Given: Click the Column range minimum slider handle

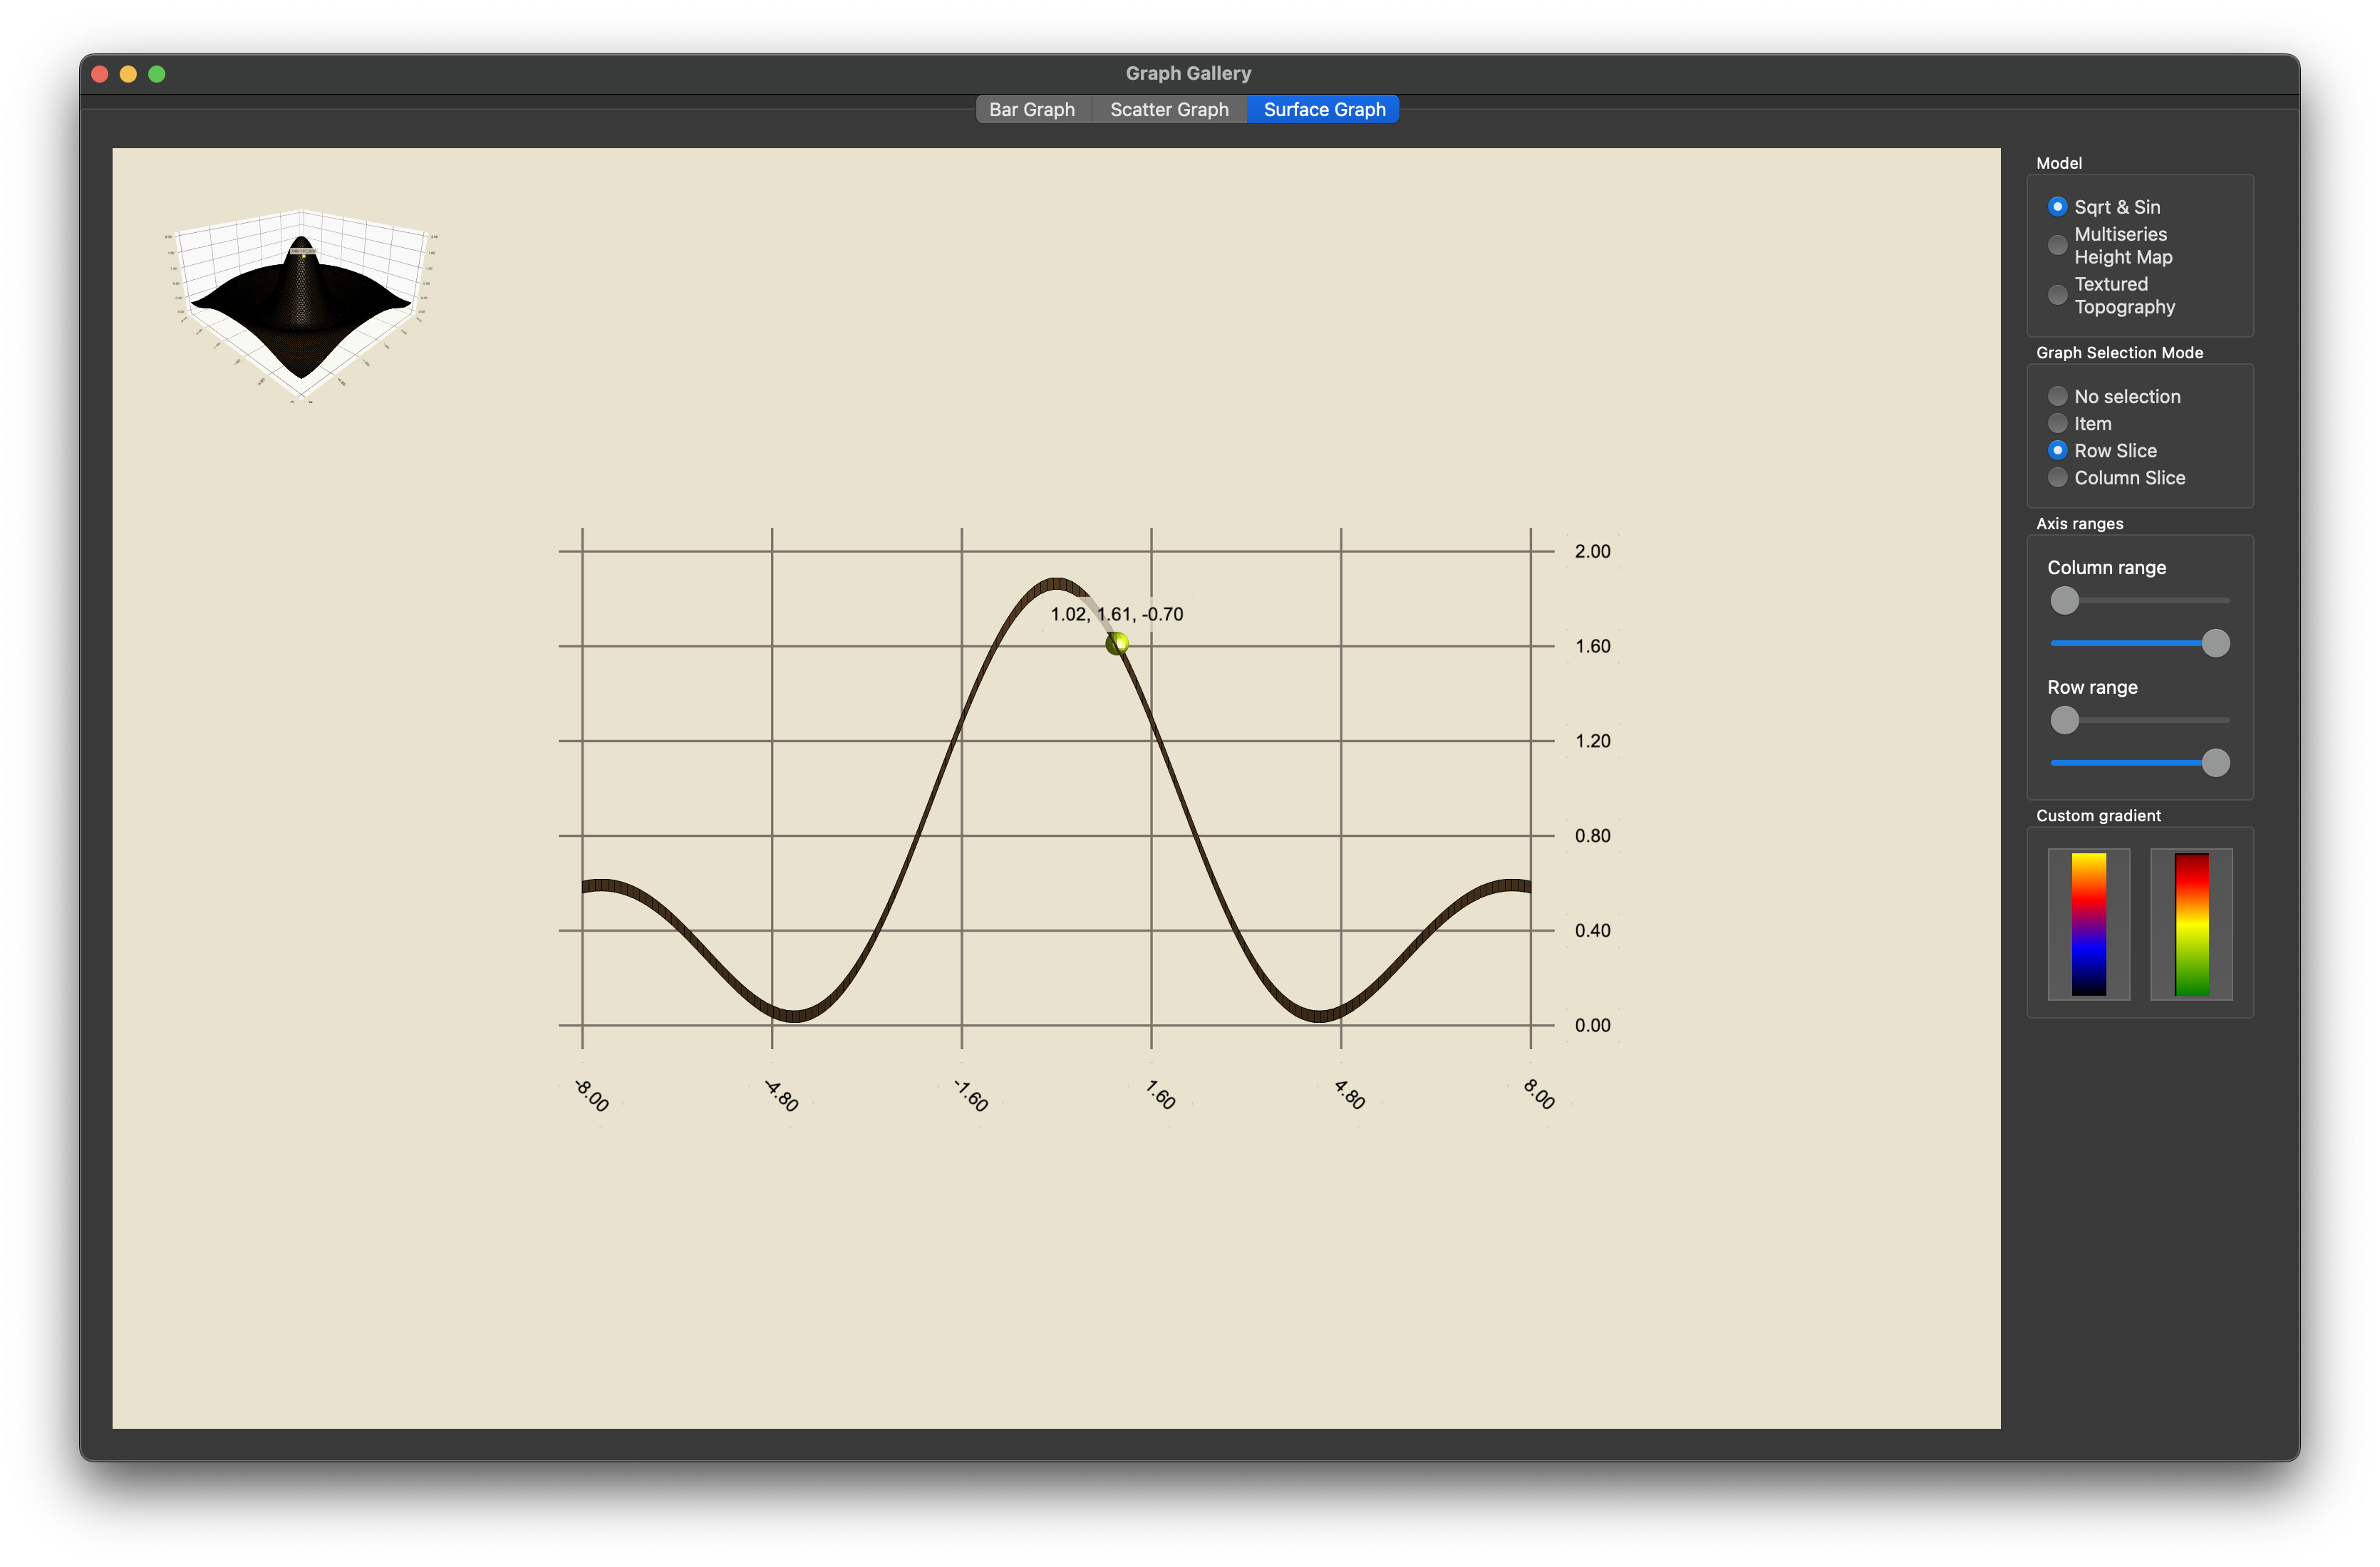Looking at the screenshot, I should click(2064, 600).
